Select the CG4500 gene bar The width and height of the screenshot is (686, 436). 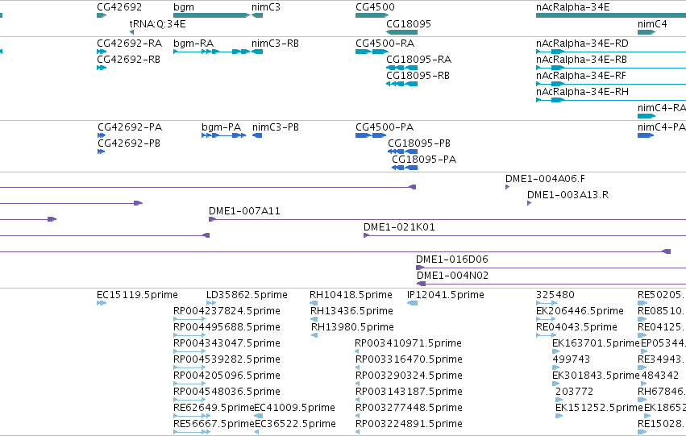click(x=372, y=15)
